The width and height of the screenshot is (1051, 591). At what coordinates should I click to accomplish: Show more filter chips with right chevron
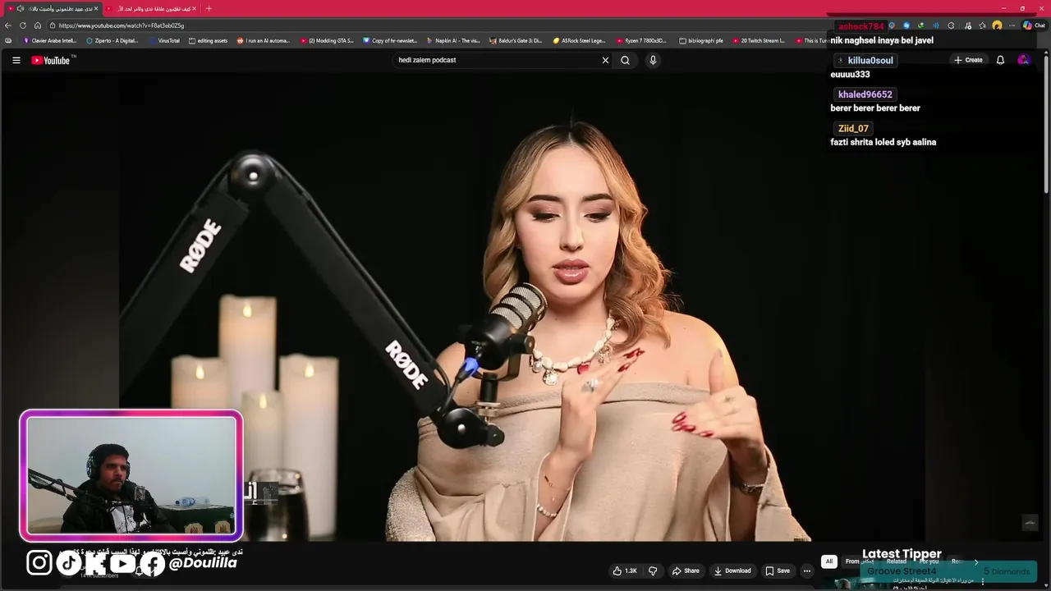tap(975, 561)
